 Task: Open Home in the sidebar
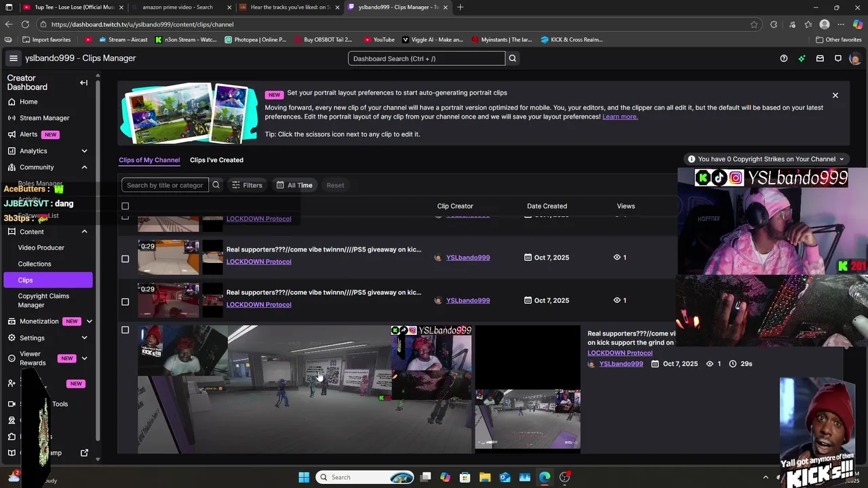[x=28, y=102]
